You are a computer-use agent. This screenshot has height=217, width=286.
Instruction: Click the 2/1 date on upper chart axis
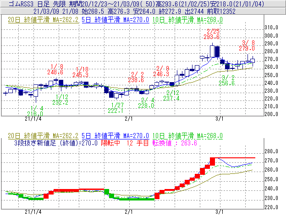(129, 119)
